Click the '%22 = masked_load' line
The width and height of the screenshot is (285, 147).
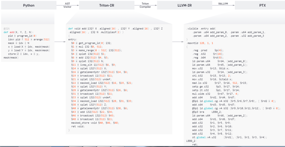(102, 83)
